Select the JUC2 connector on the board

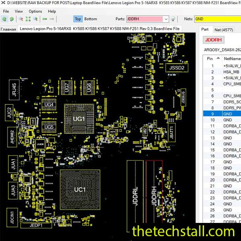(9, 112)
